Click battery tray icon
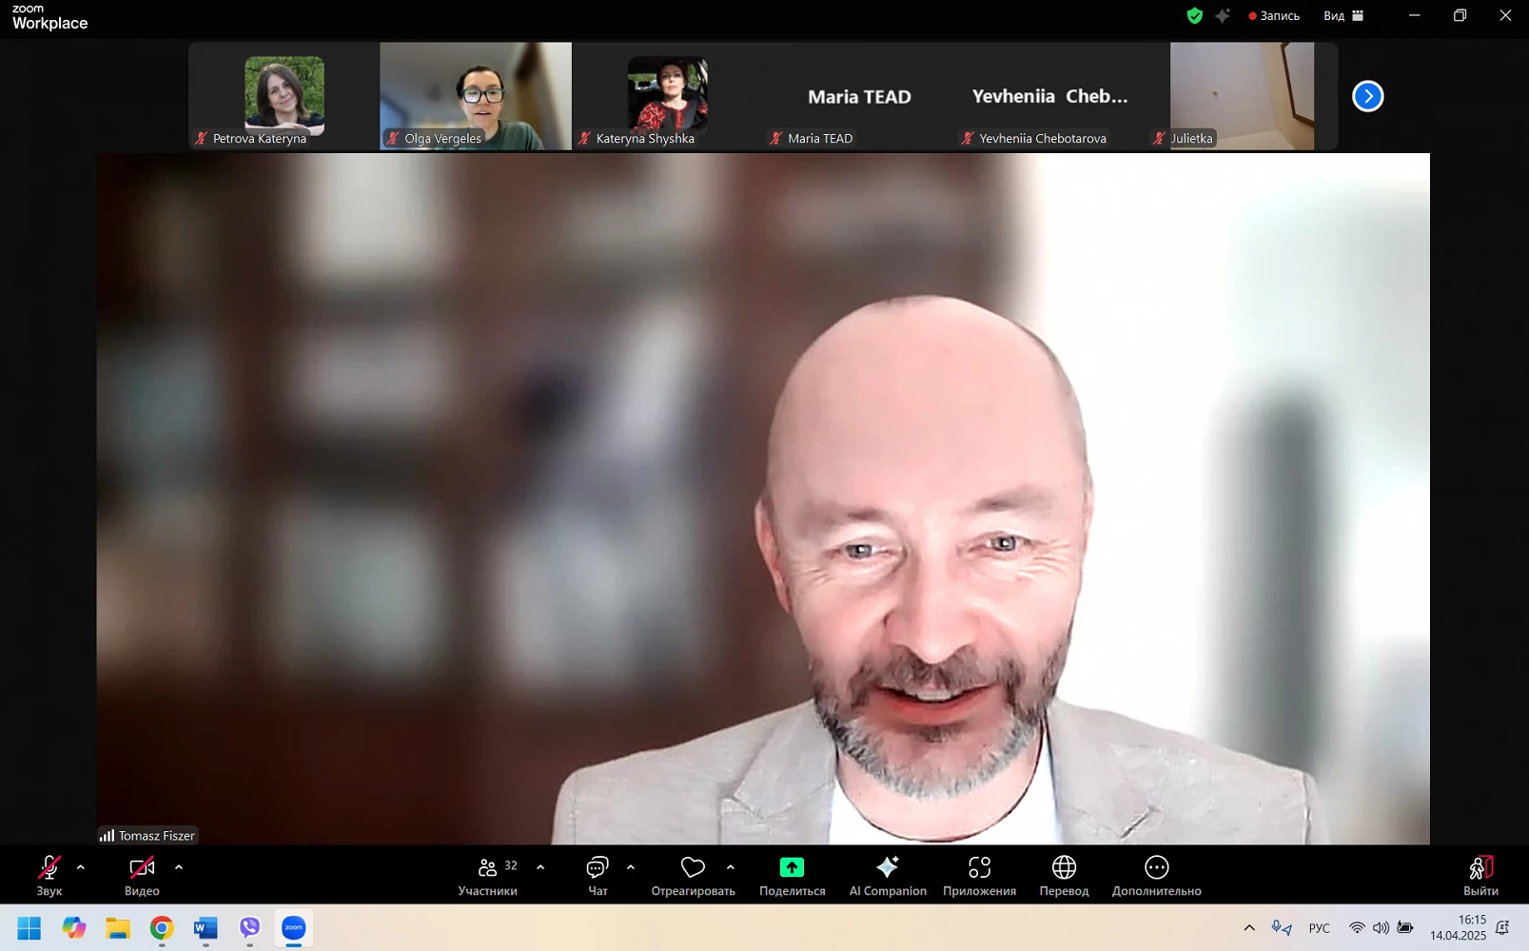Image resolution: width=1529 pixels, height=951 pixels. click(x=1405, y=928)
